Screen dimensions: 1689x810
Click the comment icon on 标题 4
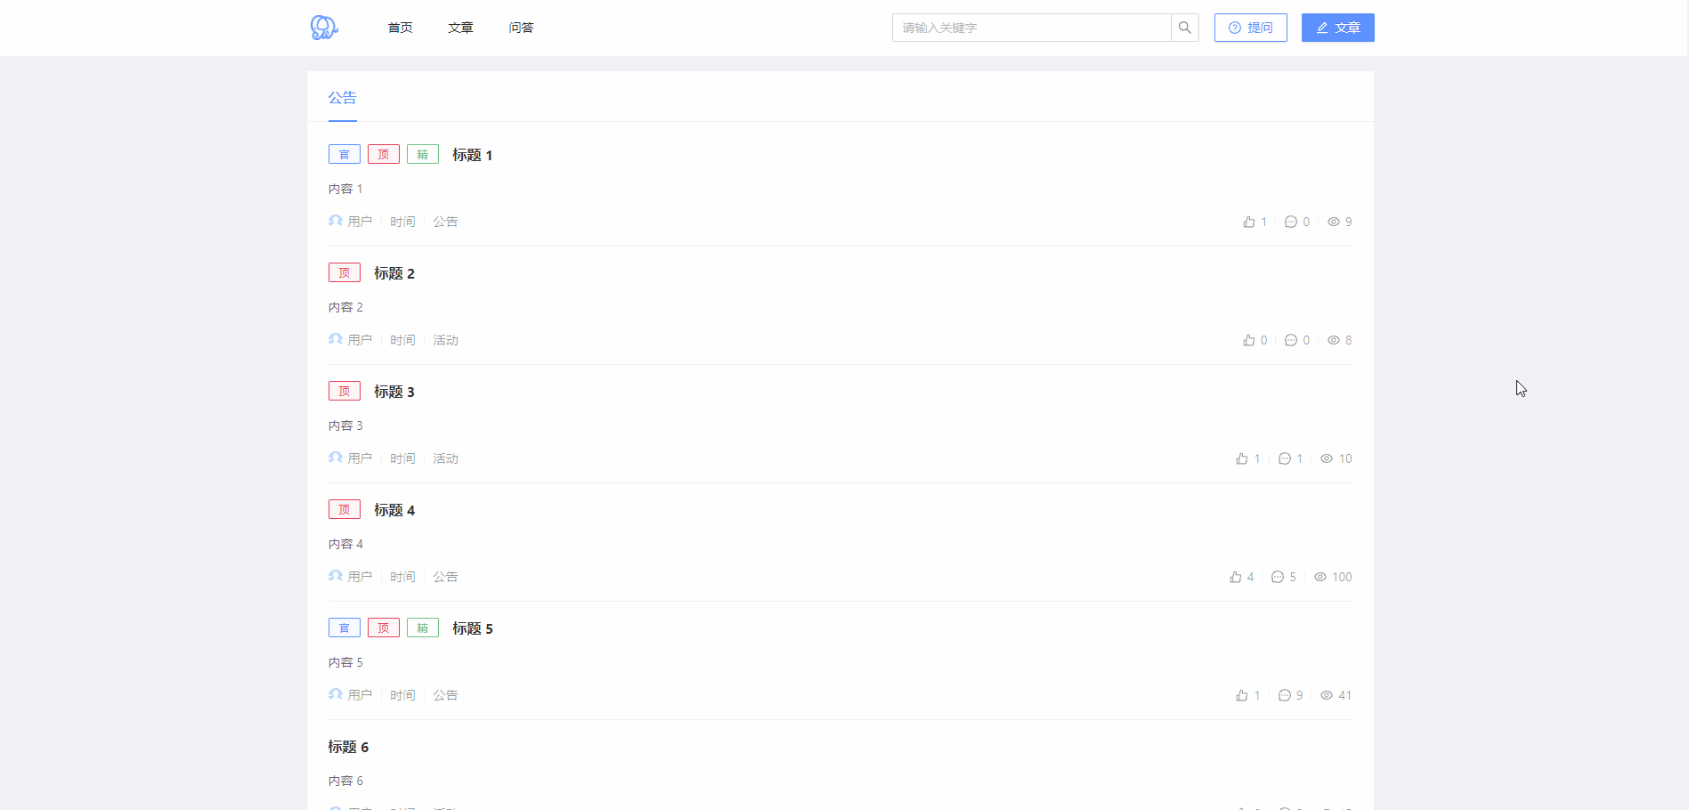pyautogui.click(x=1278, y=577)
